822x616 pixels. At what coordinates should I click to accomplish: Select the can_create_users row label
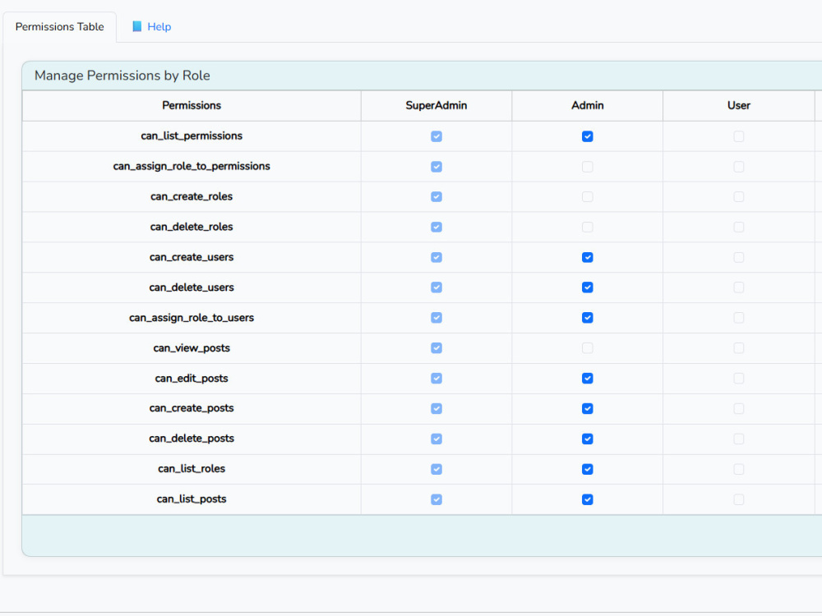point(192,258)
